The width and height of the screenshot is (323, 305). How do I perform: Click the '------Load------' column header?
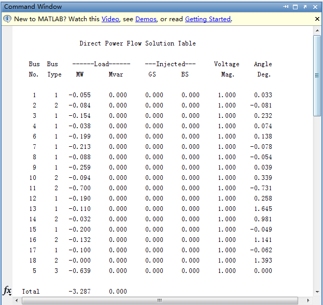(x=101, y=64)
